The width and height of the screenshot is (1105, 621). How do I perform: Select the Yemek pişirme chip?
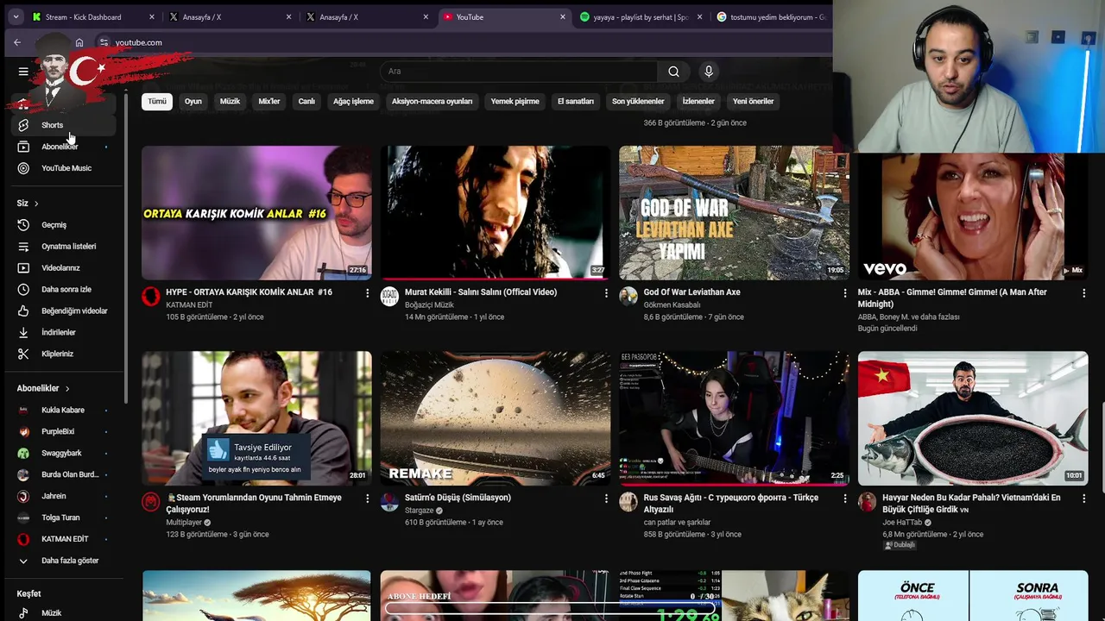coord(515,102)
